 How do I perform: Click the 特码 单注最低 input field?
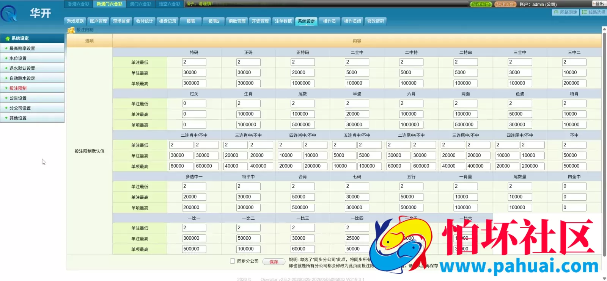(194, 62)
